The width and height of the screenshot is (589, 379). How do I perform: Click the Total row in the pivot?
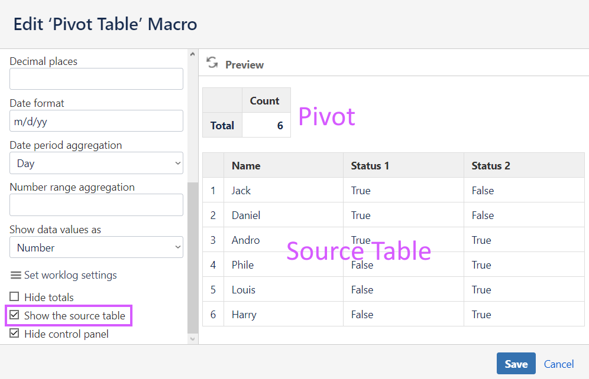tap(222, 125)
